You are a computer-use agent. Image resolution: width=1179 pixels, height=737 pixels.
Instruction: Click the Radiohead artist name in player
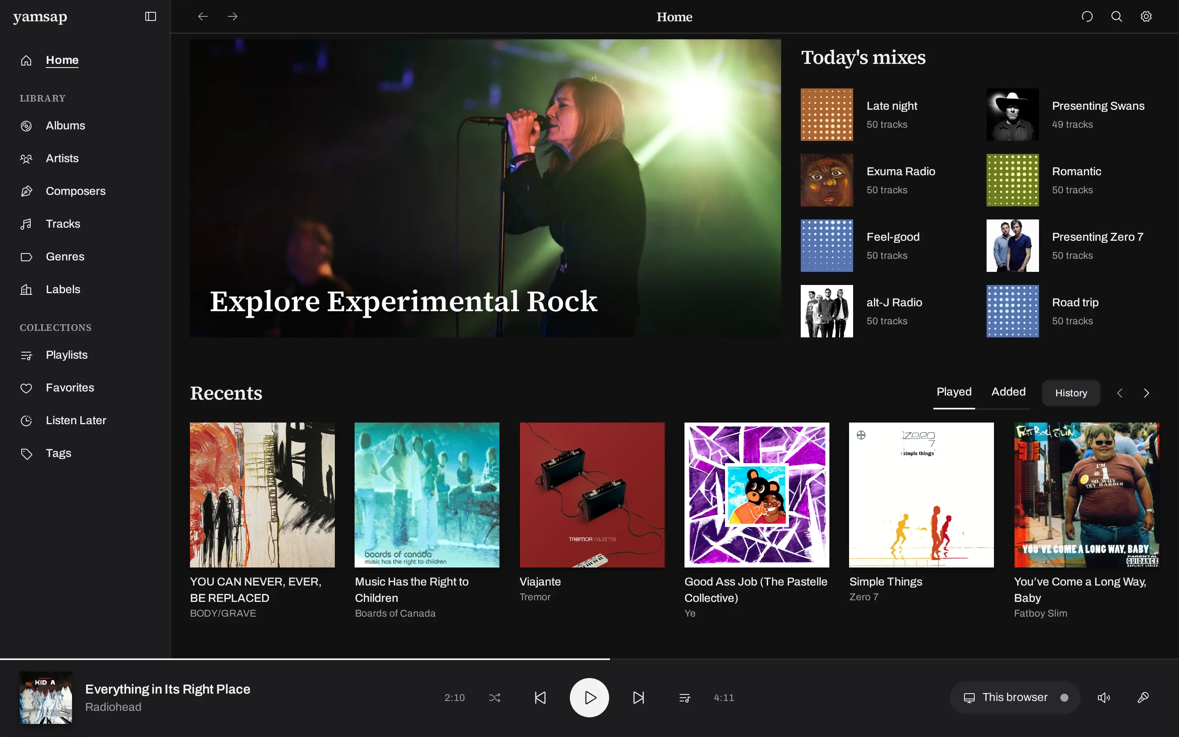tap(113, 707)
